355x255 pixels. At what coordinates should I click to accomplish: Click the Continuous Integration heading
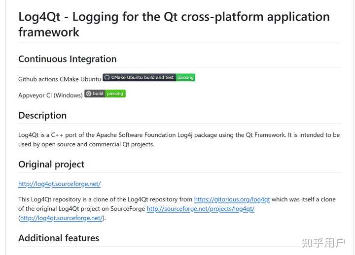68,59
